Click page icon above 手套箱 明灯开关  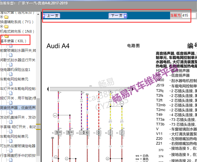coord(11,122)
